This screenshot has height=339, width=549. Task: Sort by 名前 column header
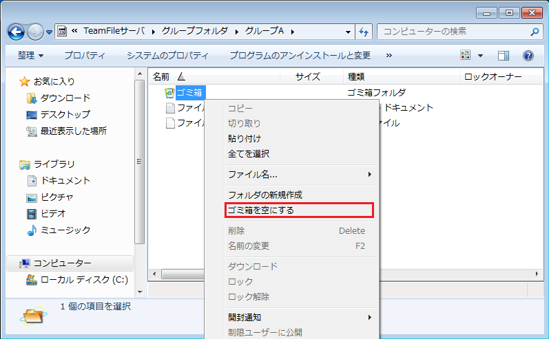[161, 76]
